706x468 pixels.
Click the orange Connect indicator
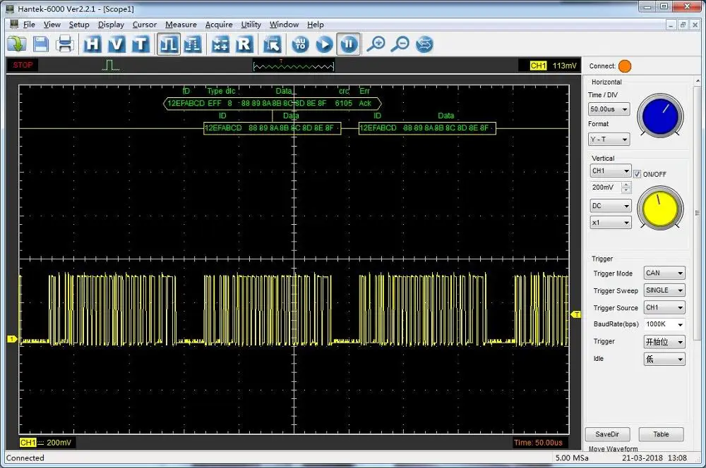pyautogui.click(x=626, y=66)
